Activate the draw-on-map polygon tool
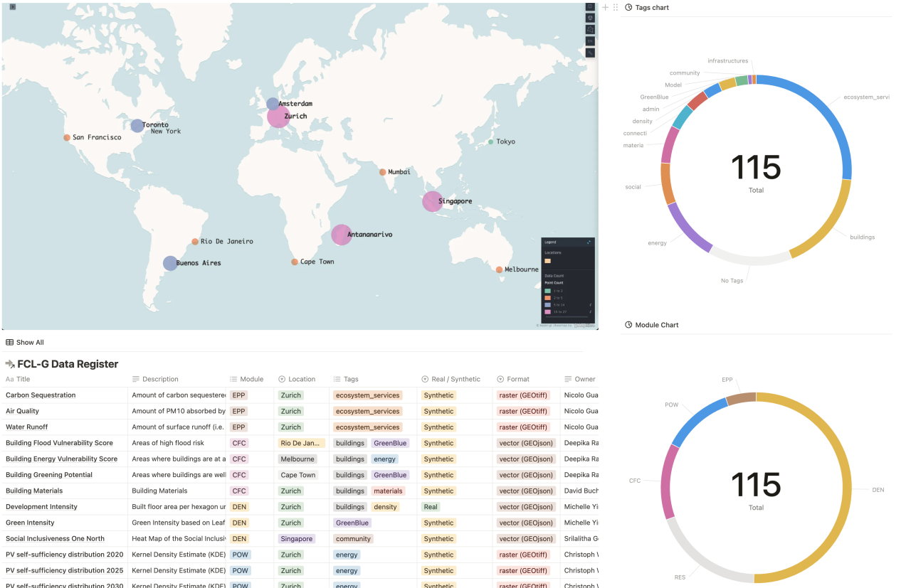Viewport: 911px width, 588px height. tap(590, 30)
